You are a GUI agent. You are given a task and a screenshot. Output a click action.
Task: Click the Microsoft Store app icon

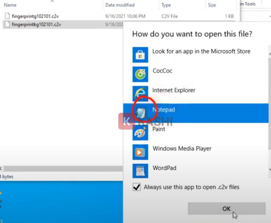coord(140,55)
